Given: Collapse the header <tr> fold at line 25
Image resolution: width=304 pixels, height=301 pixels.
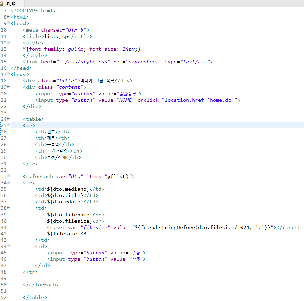Looking at the screenshot, I should click(8, 125).
